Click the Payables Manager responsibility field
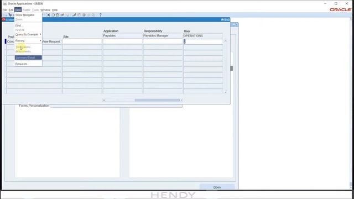Image resolution: width=354 pixels, height=199 pixels. (x=163, y=35)
